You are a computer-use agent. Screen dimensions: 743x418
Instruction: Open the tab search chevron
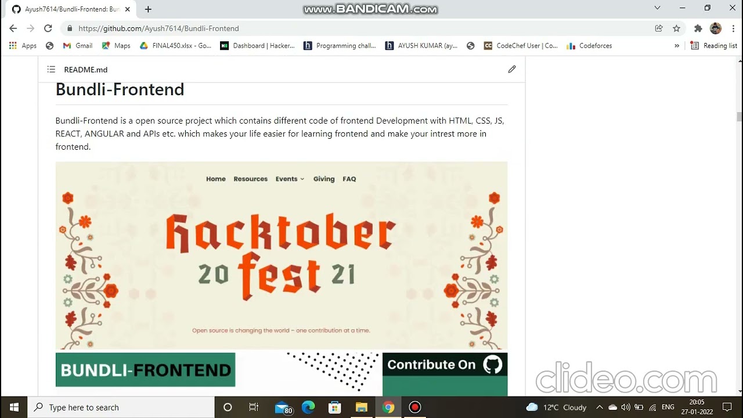click(657, 8)
